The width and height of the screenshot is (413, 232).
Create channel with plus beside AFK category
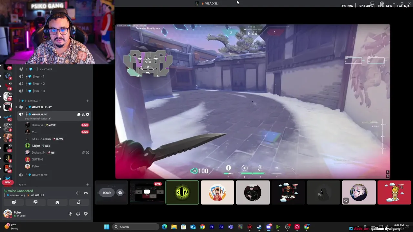[x=87, y=185]
